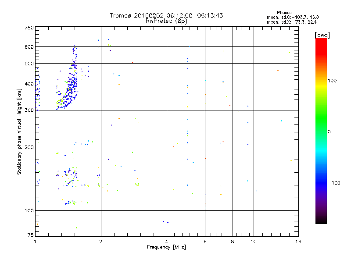Click the 'mean, sd,O:-103.7, 16.0' line

pos(293,17)
